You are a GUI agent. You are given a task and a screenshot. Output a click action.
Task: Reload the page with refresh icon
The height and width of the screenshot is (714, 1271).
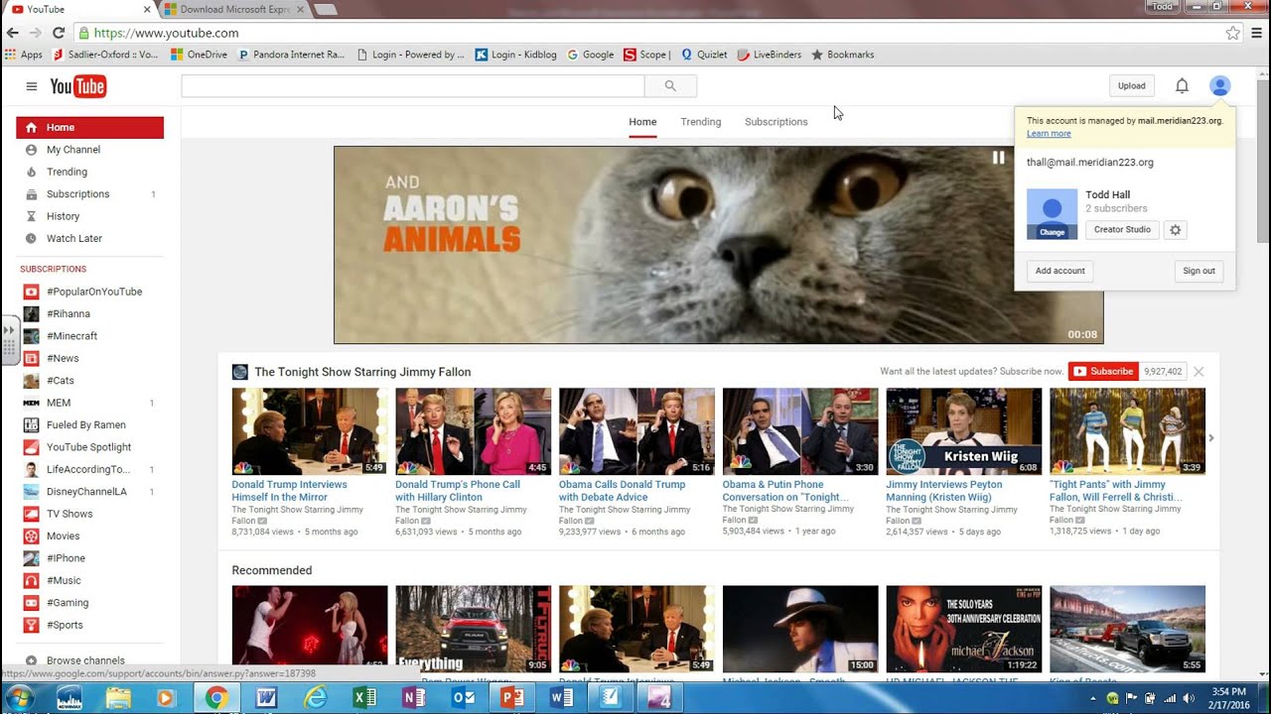click(x=59, y=33)
